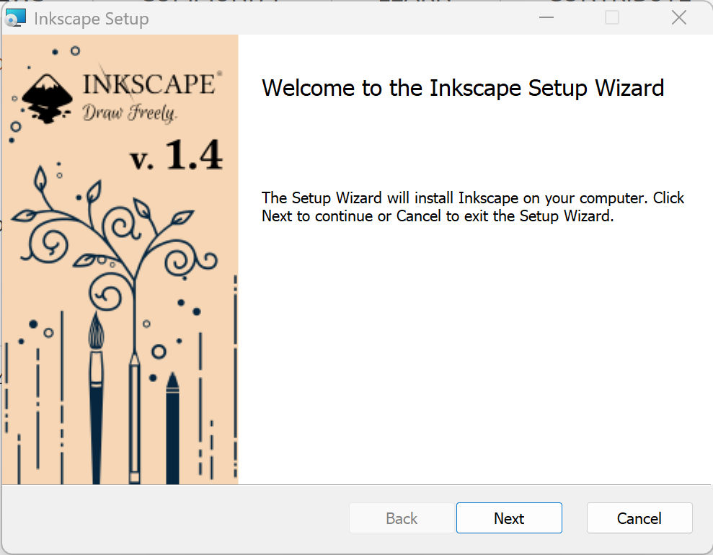Screen dimensions: 713x555
Task: Click the installer icon in the title bar
Action: coord(15,19)
